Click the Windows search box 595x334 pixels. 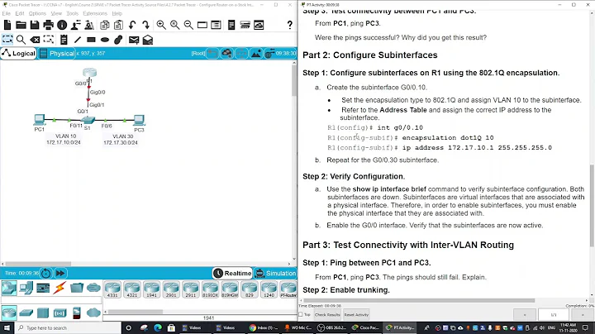[68, 327]
